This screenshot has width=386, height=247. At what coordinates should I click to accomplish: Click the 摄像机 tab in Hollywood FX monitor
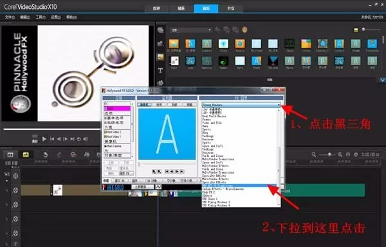coord(144,105)
